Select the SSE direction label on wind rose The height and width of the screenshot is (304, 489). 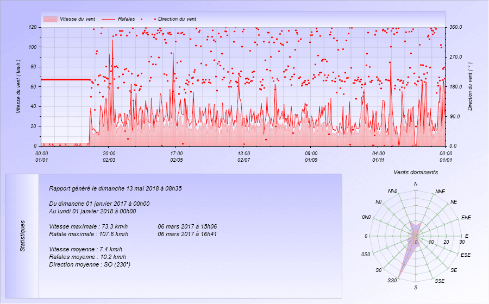point(440,281)
